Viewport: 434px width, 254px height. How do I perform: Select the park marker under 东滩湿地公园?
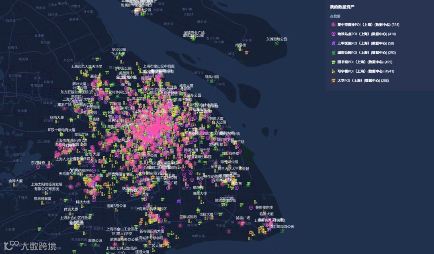click(276, 43)
